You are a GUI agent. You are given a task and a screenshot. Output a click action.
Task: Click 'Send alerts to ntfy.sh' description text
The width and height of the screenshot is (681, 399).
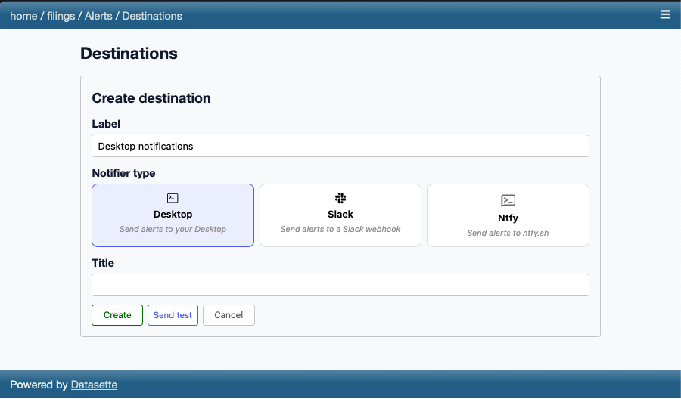[508, 233]
